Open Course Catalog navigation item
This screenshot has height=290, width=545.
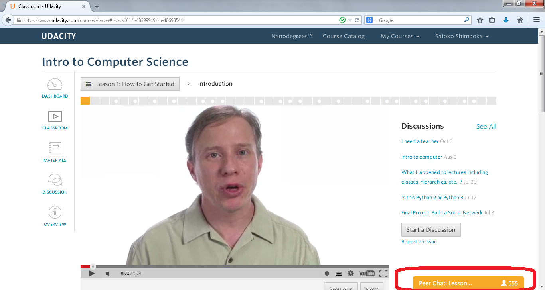pyautogui.click(x=344, y=36)
